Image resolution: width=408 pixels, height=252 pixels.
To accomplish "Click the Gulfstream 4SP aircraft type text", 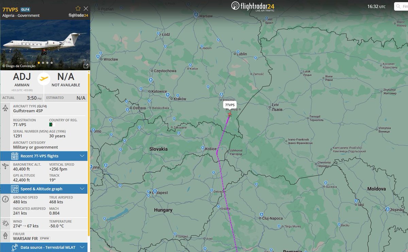I will click(28, 111).
